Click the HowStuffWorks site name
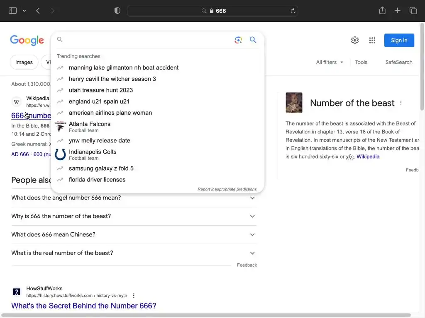 (x=44, y=289)
